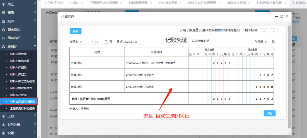Open 材料出库记录 in sidebar submenu

18,74
